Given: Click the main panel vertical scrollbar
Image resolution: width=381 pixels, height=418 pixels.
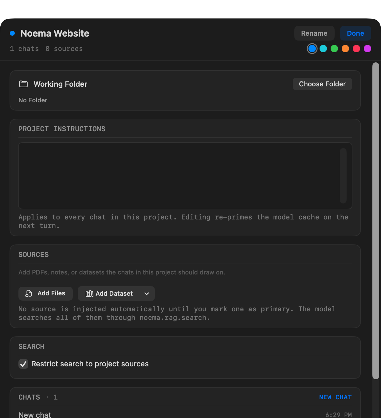Looking at the screenshot, I should click(376, 221).
